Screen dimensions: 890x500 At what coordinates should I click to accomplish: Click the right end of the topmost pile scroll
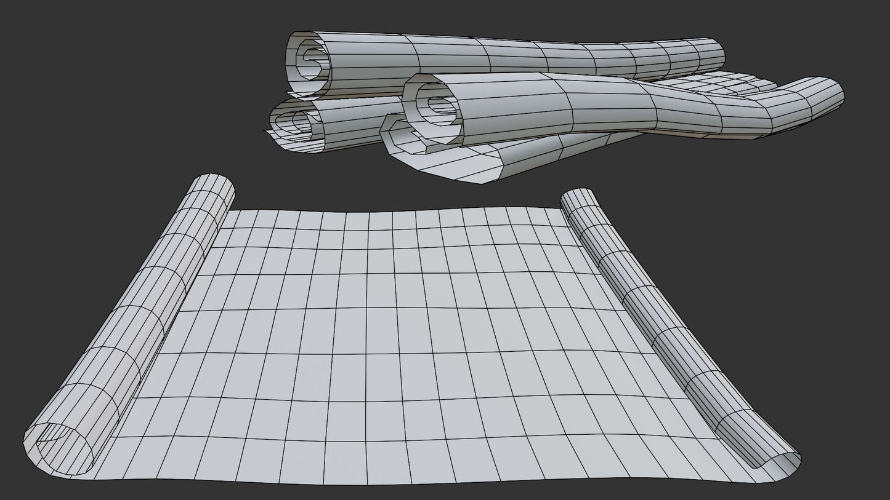[708, 55]
